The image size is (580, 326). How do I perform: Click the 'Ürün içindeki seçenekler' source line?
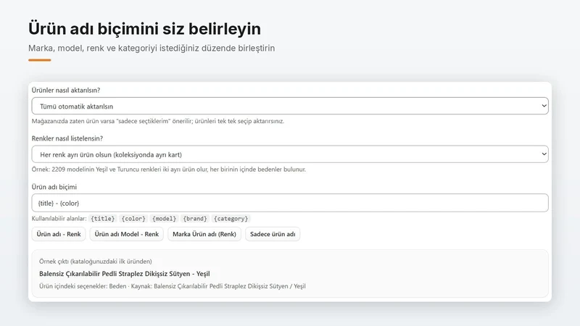(x=173, y=286)
